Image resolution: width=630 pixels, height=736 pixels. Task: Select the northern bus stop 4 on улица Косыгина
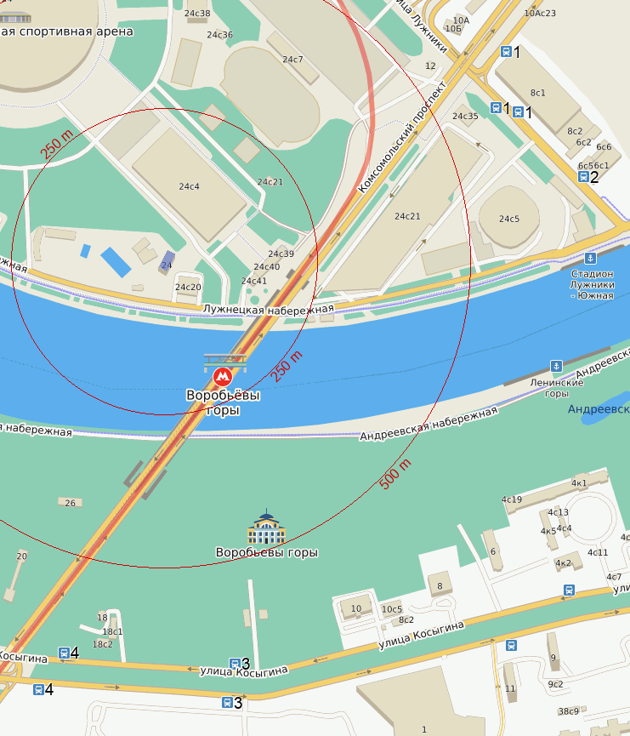[x=64, y=653]
